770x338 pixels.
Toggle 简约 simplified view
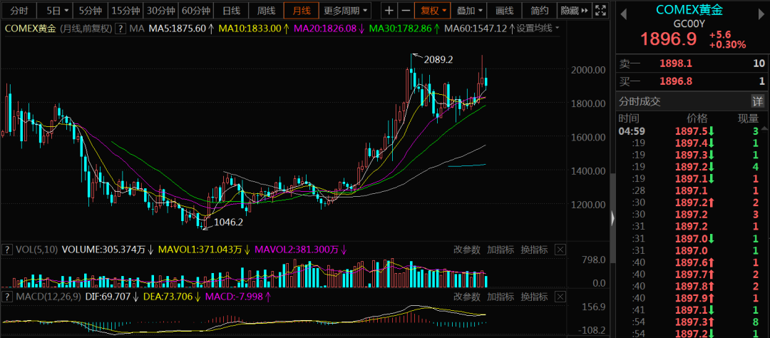pos(539,10)
